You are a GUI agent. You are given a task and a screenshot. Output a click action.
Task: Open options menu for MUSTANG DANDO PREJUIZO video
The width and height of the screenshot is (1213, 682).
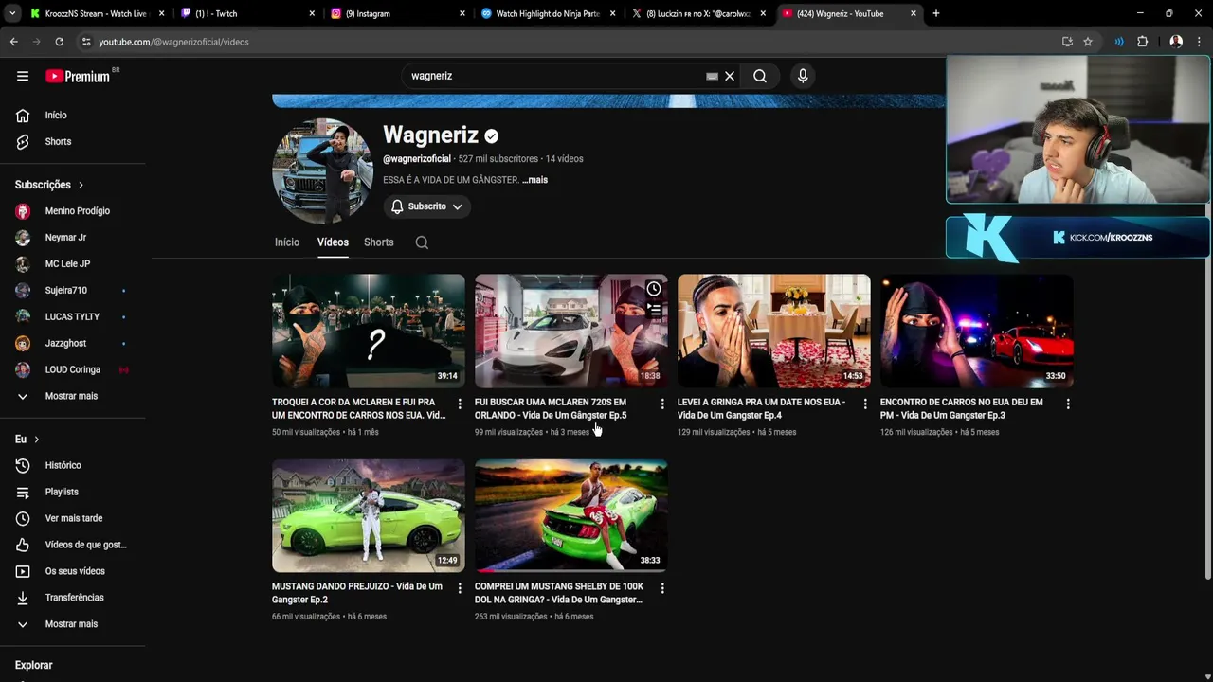[460, 589]
